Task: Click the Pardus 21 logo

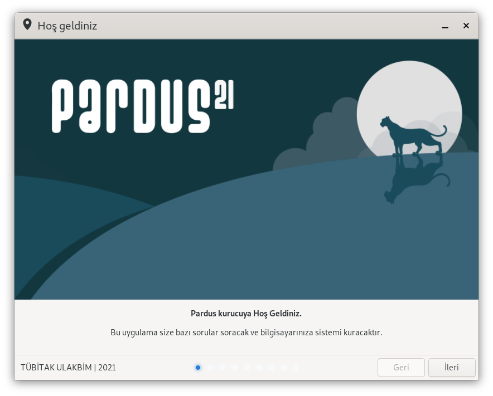Action: [x=143, y=106]
